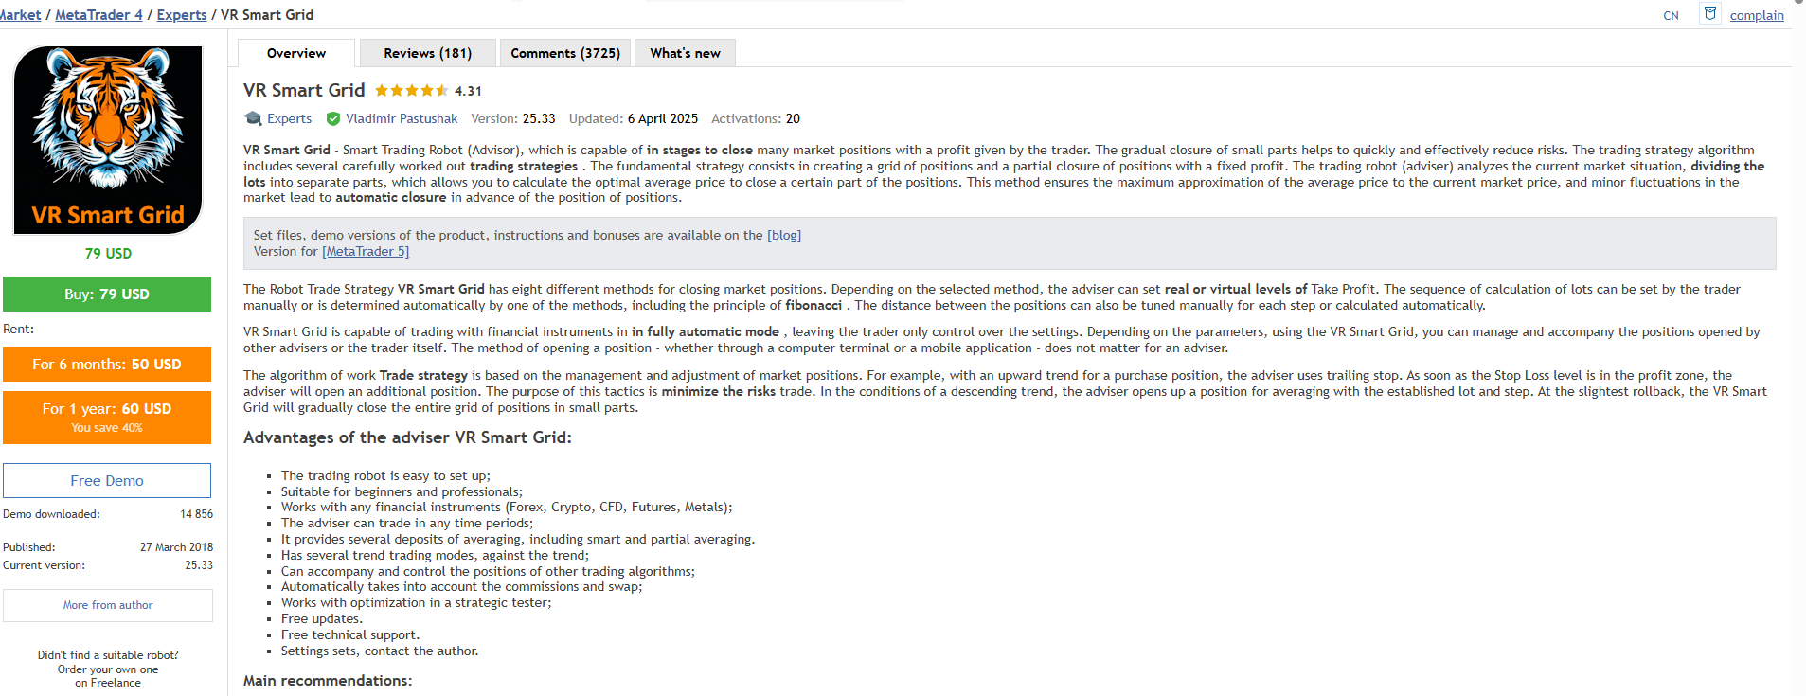
Task: Buy the product for 79 USD
Action: [107, 294]
